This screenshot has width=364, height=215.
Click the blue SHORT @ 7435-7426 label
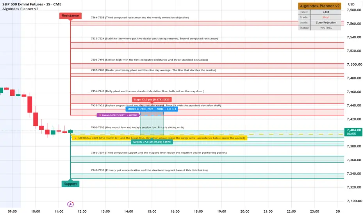pos(152,109)
